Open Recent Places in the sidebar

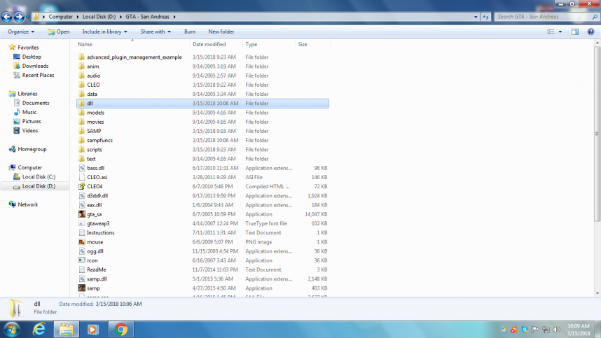[38, 75]
